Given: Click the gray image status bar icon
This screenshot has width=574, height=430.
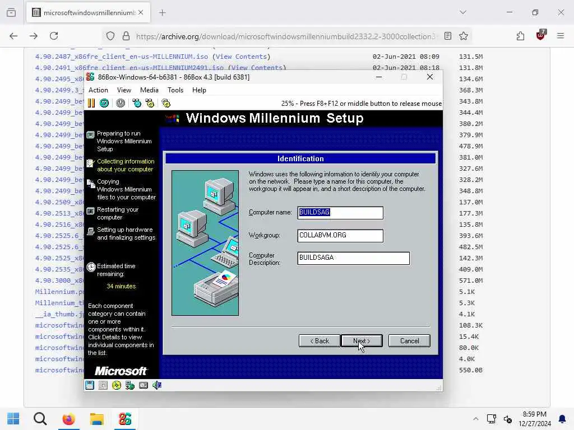Looking at the screenshot, I should [143, 385].
